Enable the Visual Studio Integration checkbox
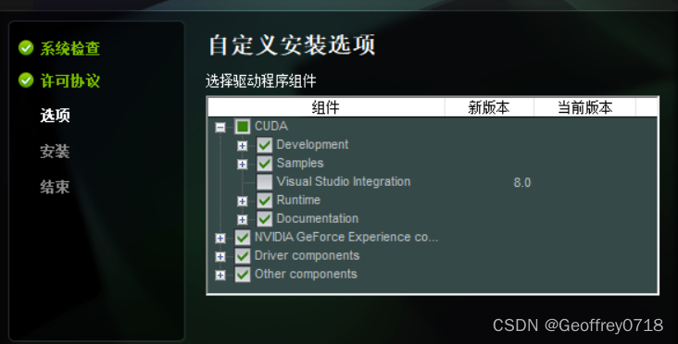Image resolution: width=678 pixels, height=344 pixels. click(264, 182)
